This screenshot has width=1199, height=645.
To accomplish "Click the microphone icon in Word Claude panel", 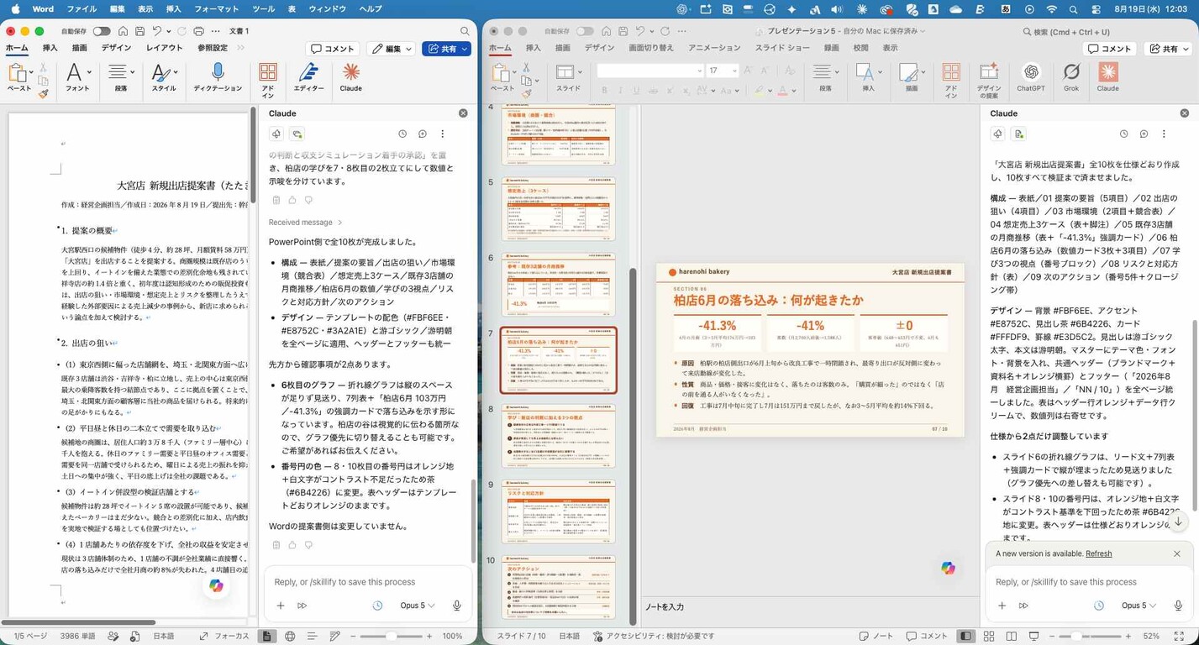I will tap(456, 606).
